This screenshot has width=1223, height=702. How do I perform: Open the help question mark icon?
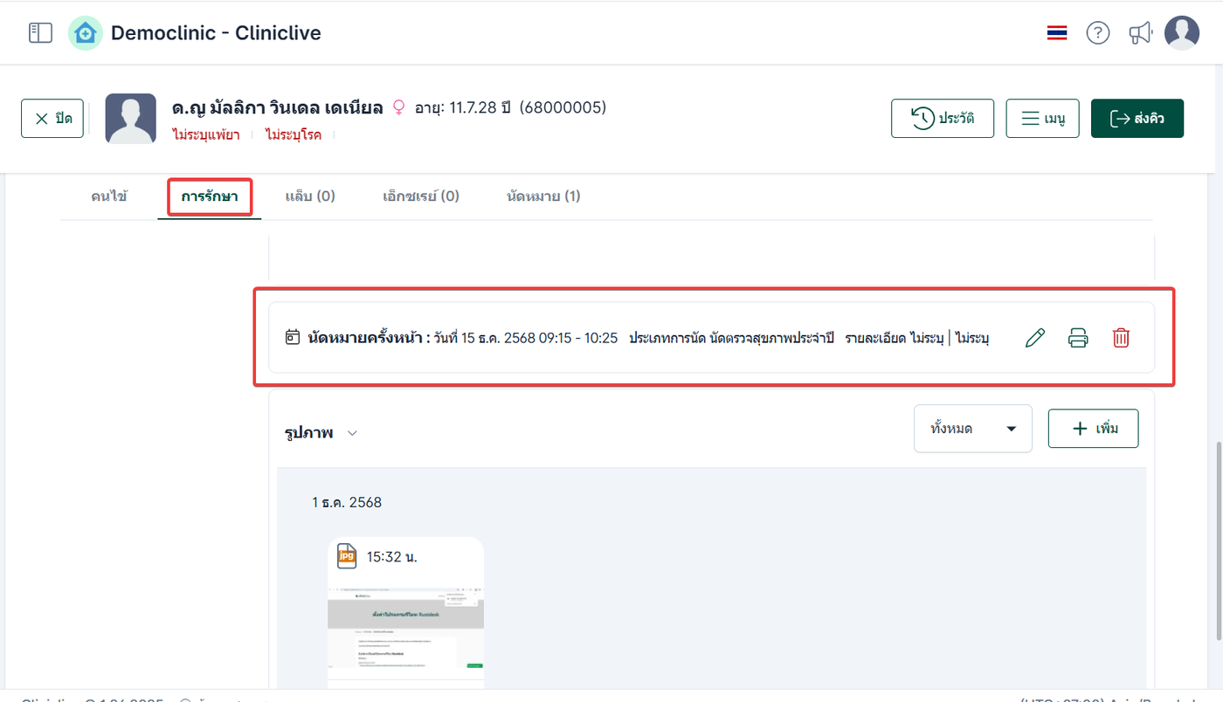pos(1098,33)
